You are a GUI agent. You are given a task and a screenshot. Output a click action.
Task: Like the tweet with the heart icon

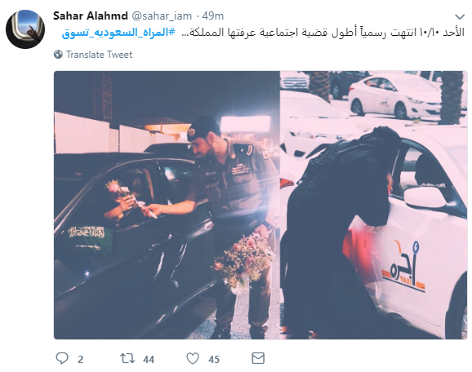pos(193,358)
